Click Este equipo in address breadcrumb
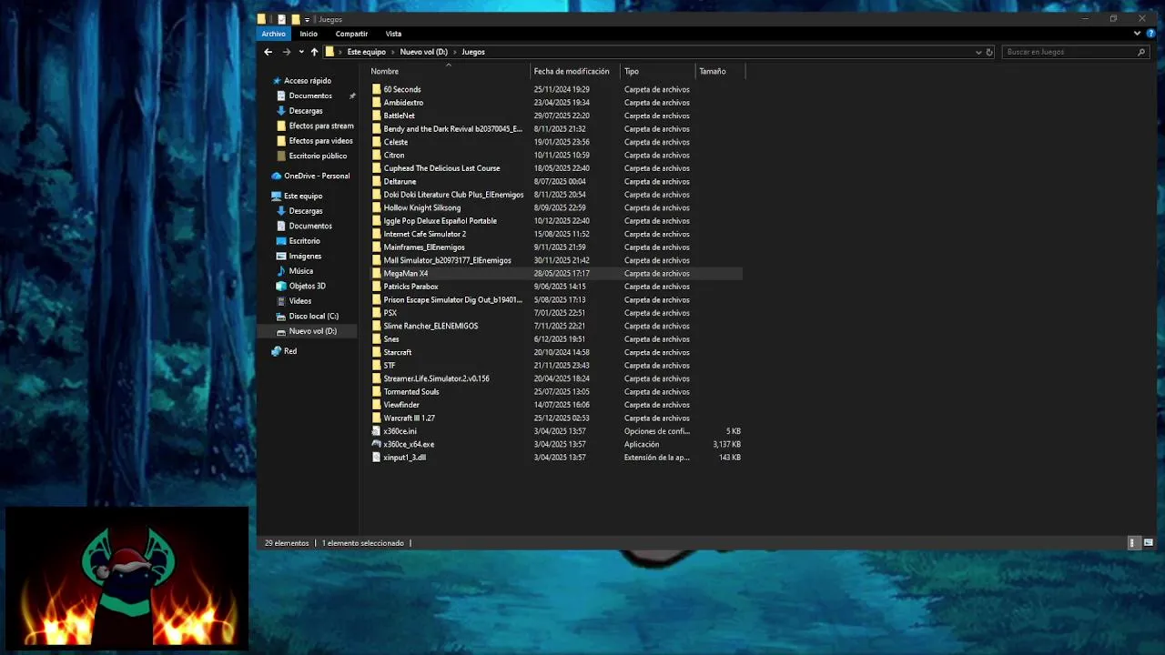This screenshot has height=655, width=1165. tap(367, 52)
